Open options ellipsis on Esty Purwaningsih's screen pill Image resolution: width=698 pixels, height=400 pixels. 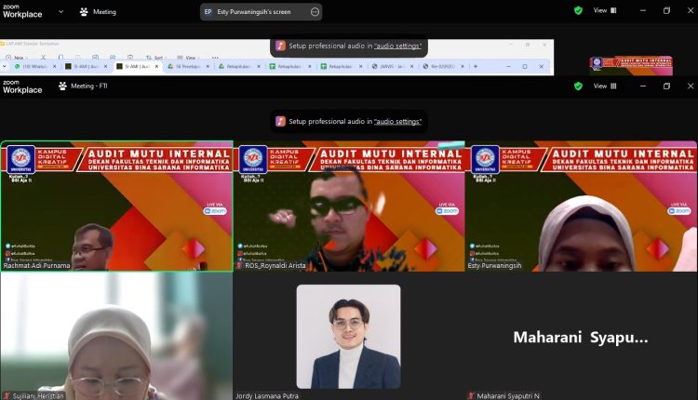315,12
